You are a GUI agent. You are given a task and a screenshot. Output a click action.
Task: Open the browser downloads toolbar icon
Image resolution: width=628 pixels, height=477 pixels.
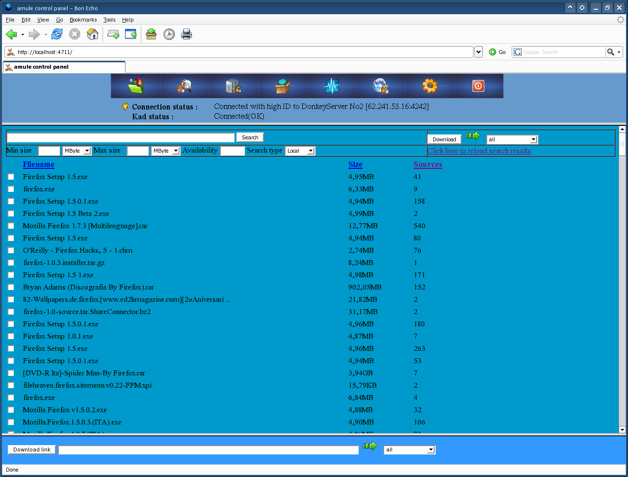click(151, 34)
